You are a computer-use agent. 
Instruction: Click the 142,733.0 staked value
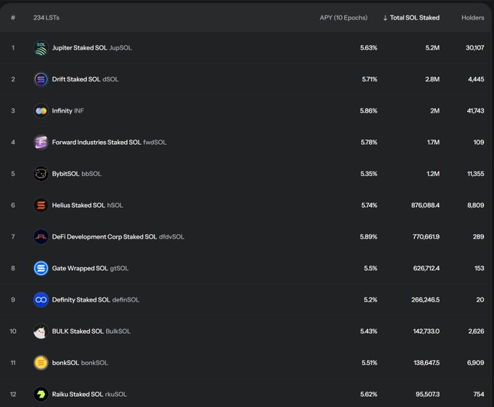(x=426, y=331)
